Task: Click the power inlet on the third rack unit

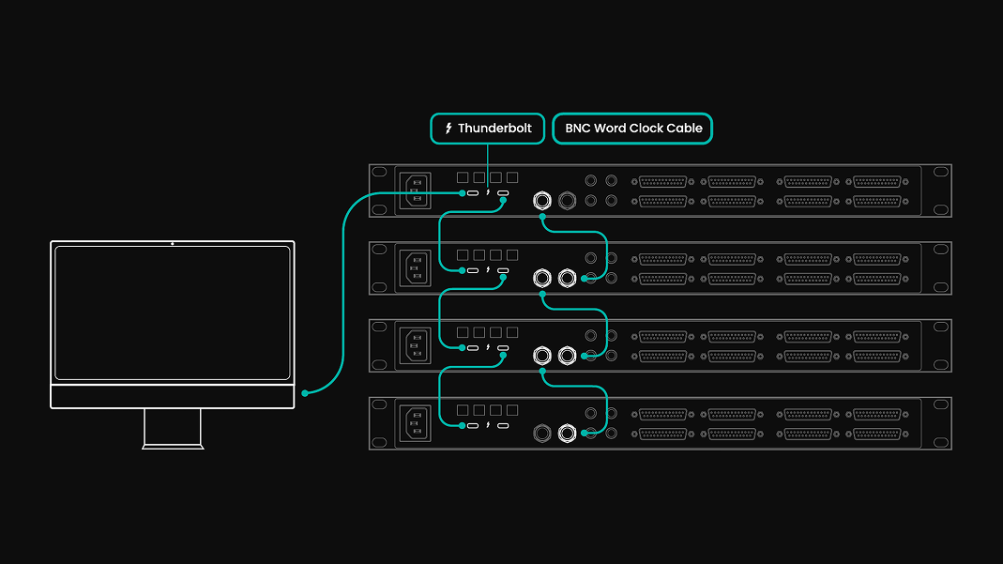Action: click(x=415, y=346)
